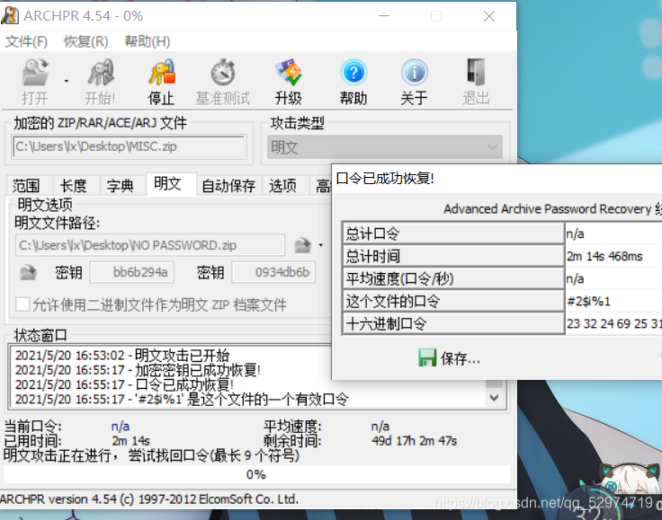Viewport: 662px width, 520px height.
Task: Open the 文件(F) menu
Action: pyautogui.click(x=26, y=41)
